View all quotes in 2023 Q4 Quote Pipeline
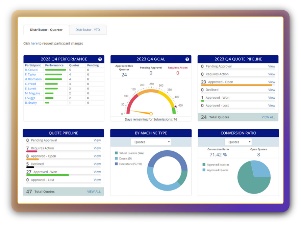This screenshot has height=225, width=301. pyautogui.click(x=268, y=117)
